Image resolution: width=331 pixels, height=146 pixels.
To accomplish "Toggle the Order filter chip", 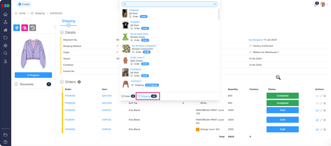I will [x=128, y=96].
